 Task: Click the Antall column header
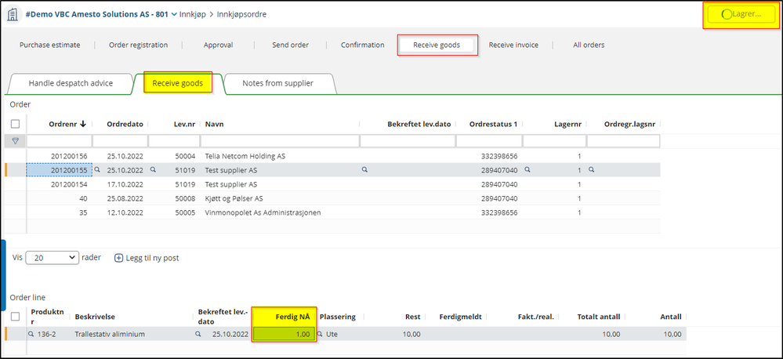pos(671,317)
